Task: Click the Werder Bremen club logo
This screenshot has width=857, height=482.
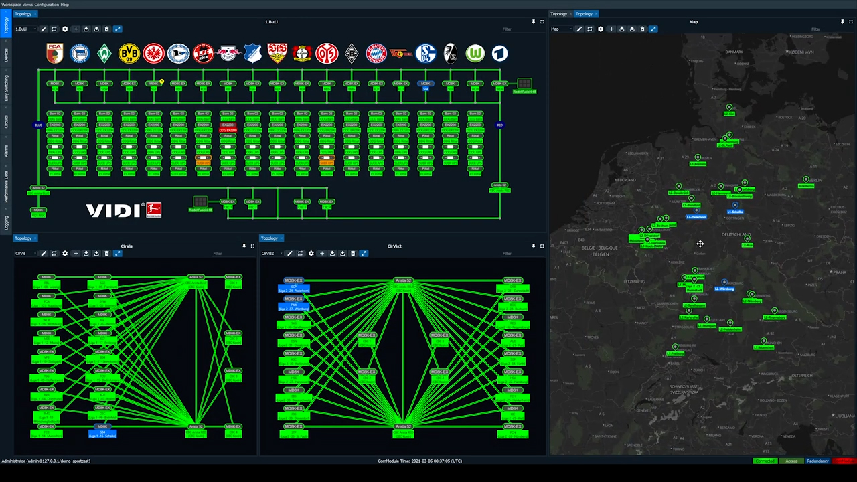Action: [104, 54]
